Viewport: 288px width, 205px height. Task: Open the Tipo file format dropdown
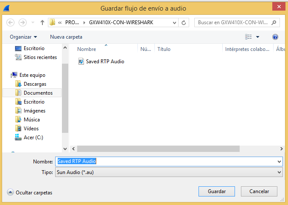tap(169, 172)
